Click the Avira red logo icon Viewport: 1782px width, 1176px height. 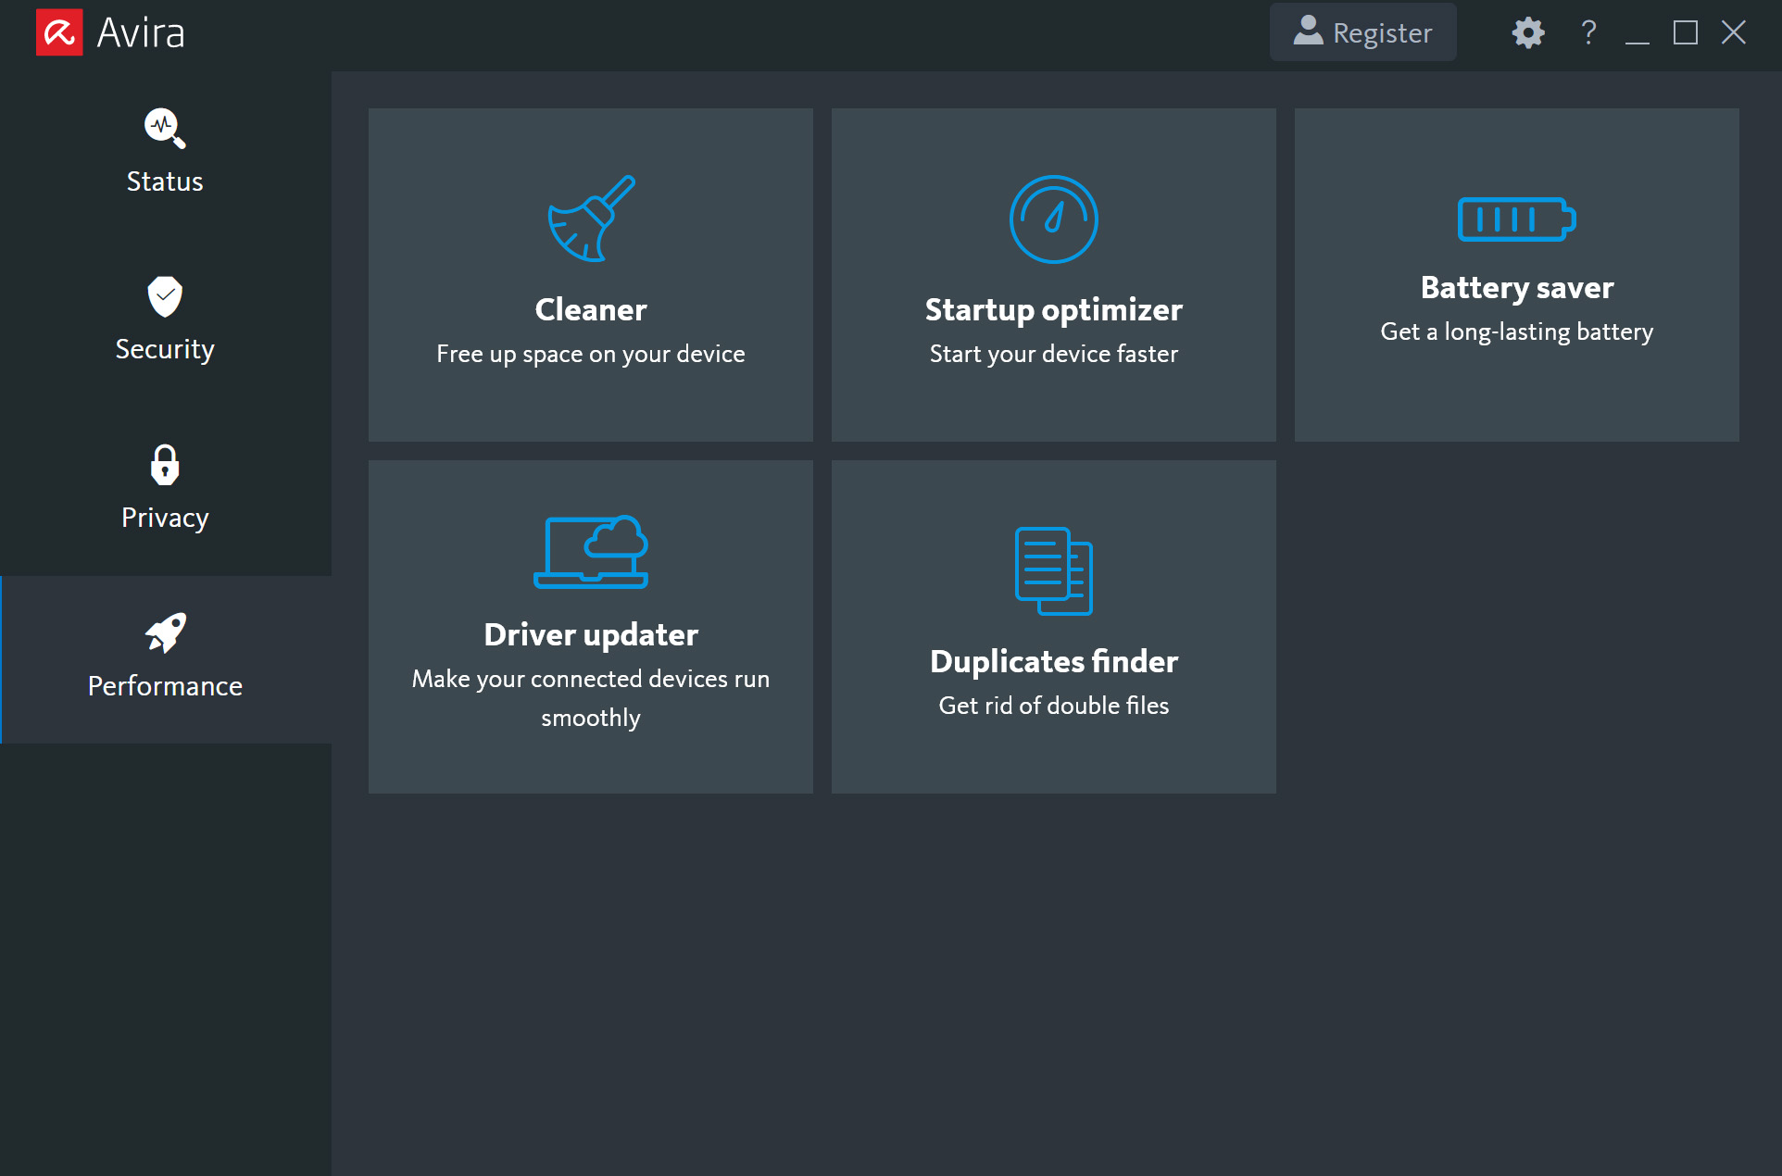59,32
